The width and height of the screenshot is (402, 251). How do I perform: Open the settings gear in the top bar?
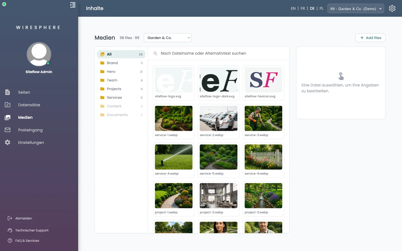click(392, 8)
